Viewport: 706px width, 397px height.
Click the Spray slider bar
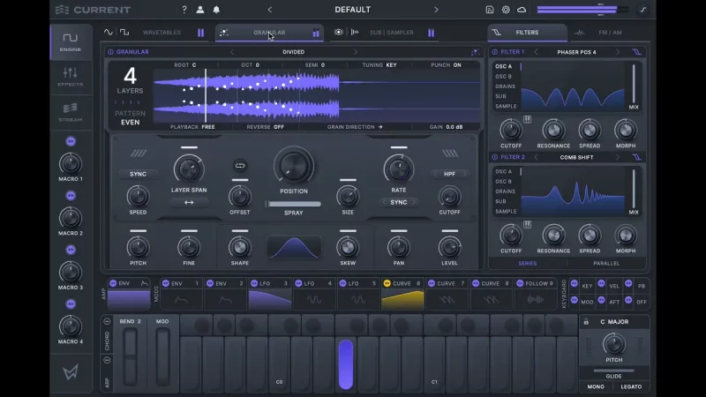point(294,204)
